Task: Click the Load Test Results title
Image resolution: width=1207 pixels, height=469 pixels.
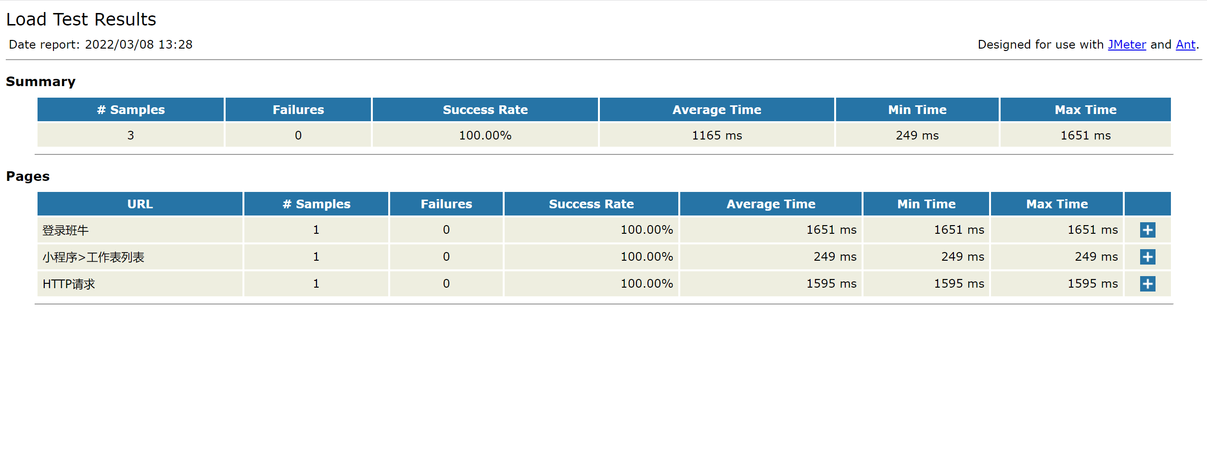Action: [81, 19]
